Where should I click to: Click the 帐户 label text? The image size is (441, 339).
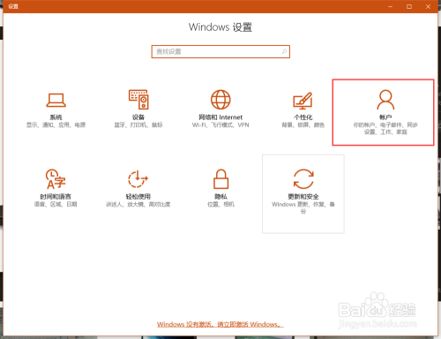[385, 117]
